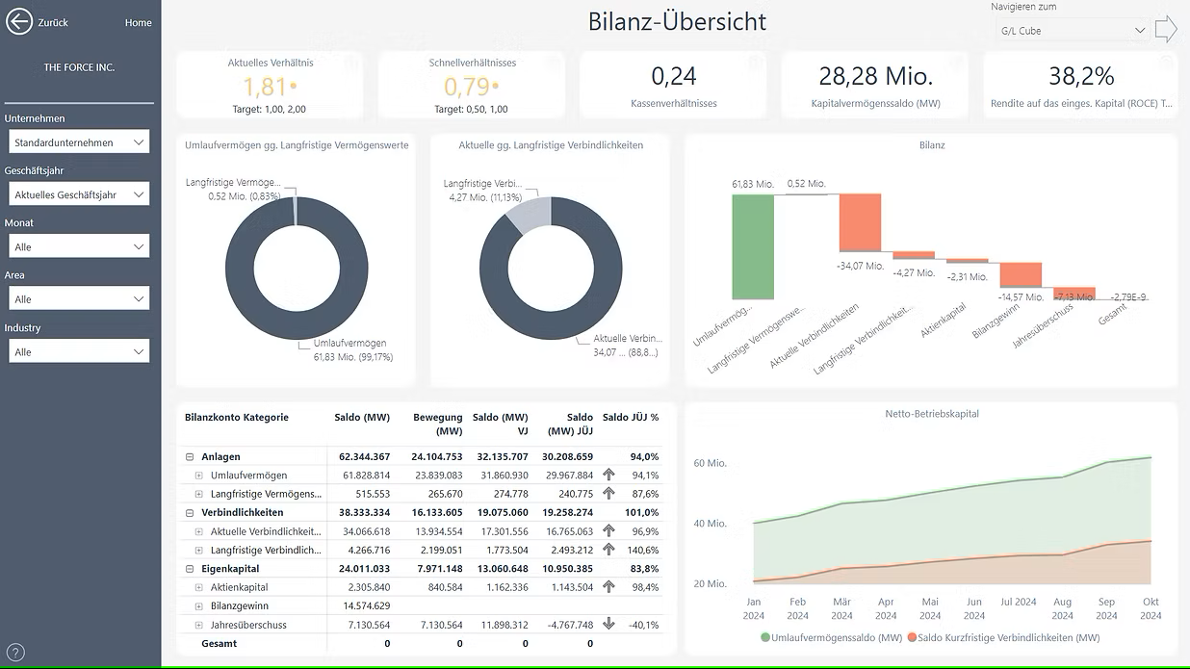Click the back arrow beside Zurück
The image size is (1190, 669).
pyautogui.click(x=19, y=21)
